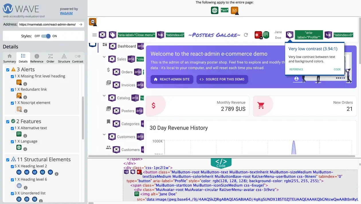Viewport: 361px width, 204px height.
Task: Click the Code panel handle icon
Action: click(x=221, y=162)
